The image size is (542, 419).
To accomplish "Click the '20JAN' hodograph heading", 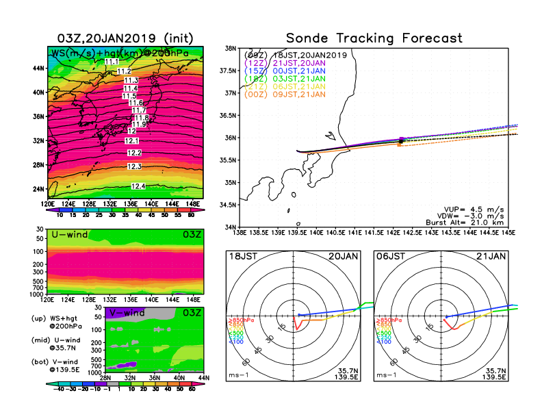I will click(x=344, y=257).
